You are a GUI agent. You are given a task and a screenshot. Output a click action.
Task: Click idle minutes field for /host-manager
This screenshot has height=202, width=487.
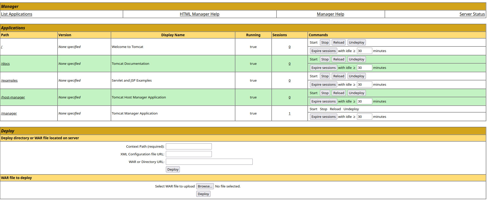pos(364,102)
